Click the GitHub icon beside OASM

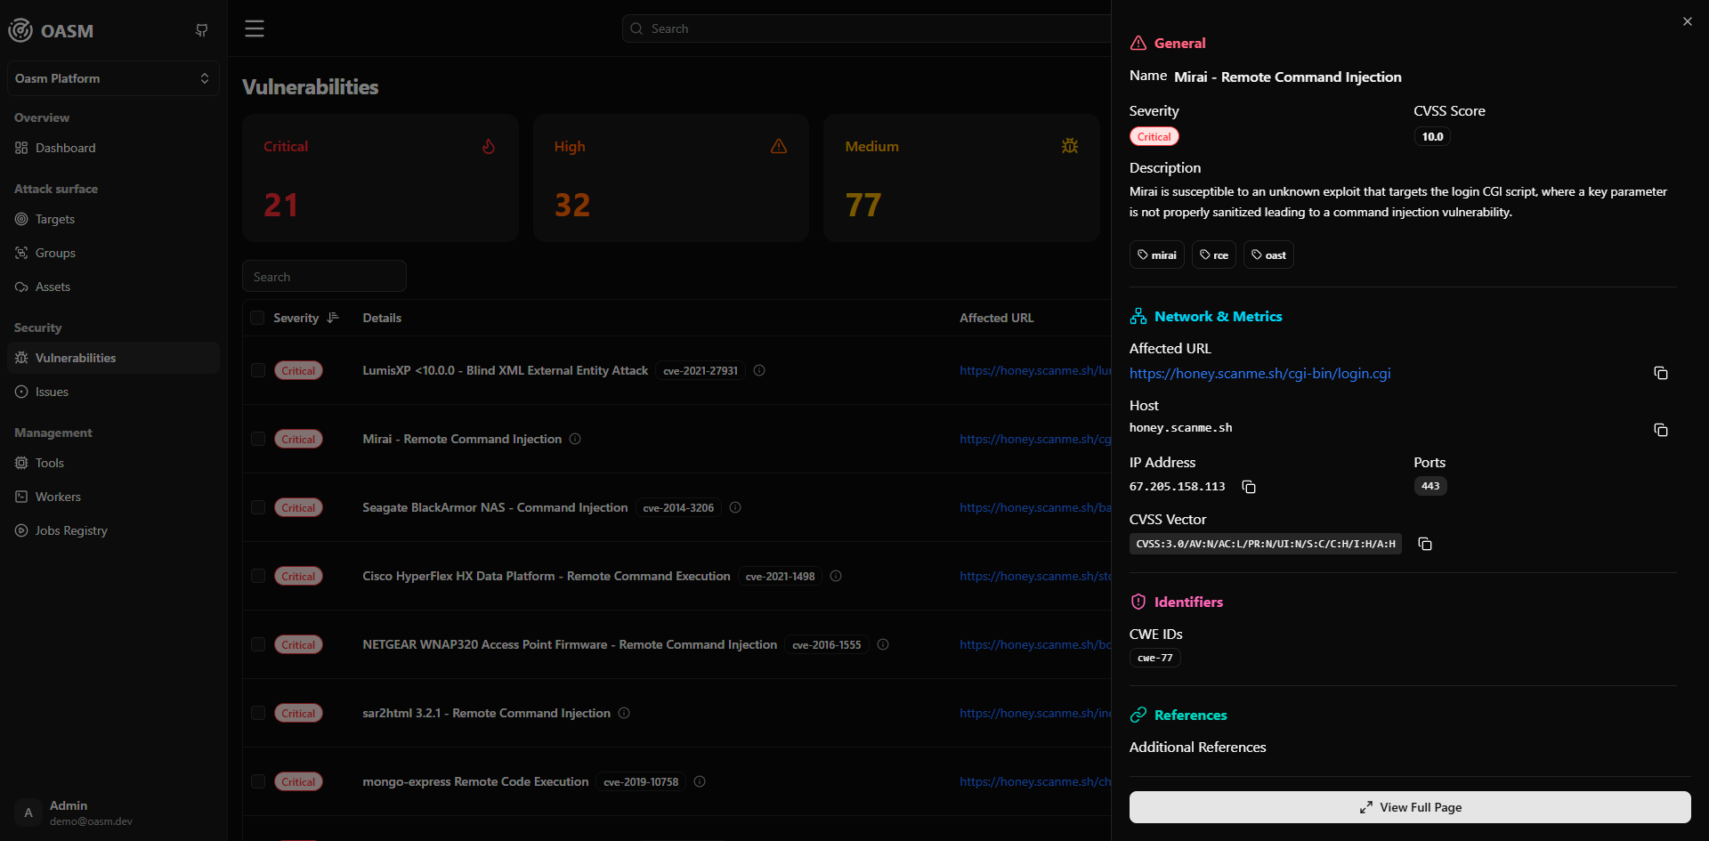[202, 30]
